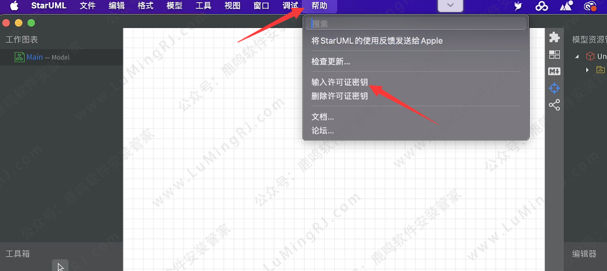This screenshot has height=271, width=607.
Task: Open the 模型 menu
Action: [174, 6]
